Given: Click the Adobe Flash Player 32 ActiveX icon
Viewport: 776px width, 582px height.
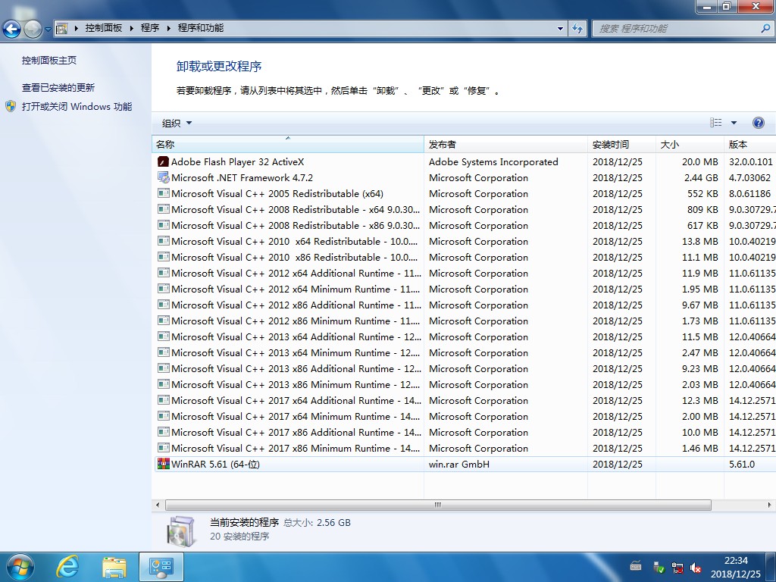Looking at the screenshot, I should click(x=163, y=161).
